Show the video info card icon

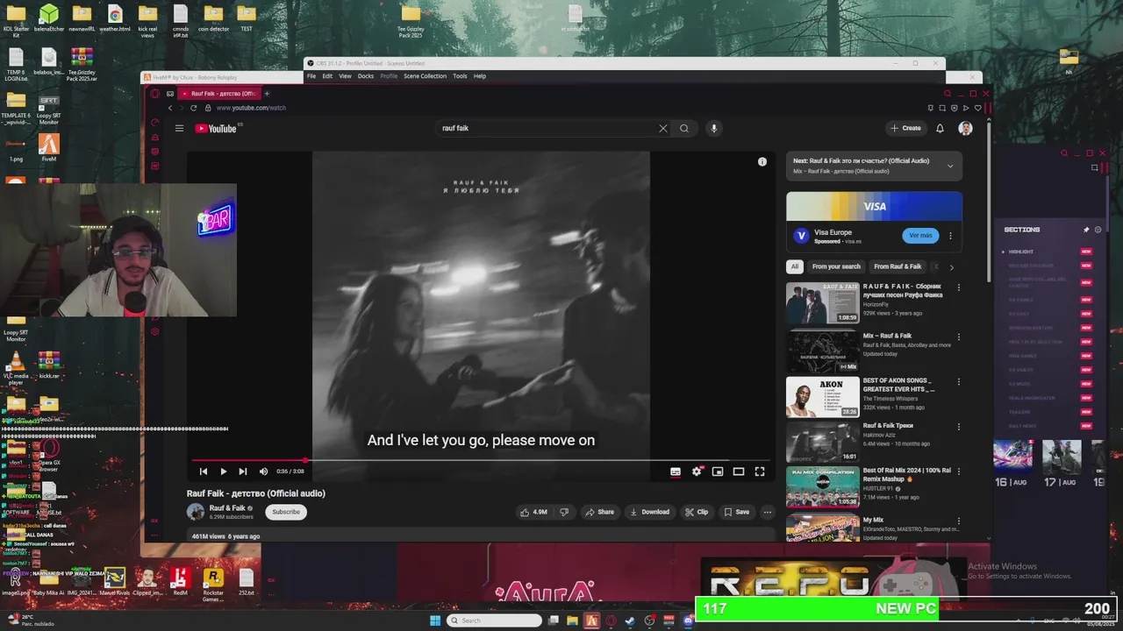tap(762, 161)
